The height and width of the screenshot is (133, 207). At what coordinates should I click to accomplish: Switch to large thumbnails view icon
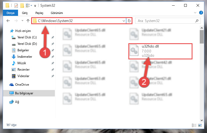200,125
